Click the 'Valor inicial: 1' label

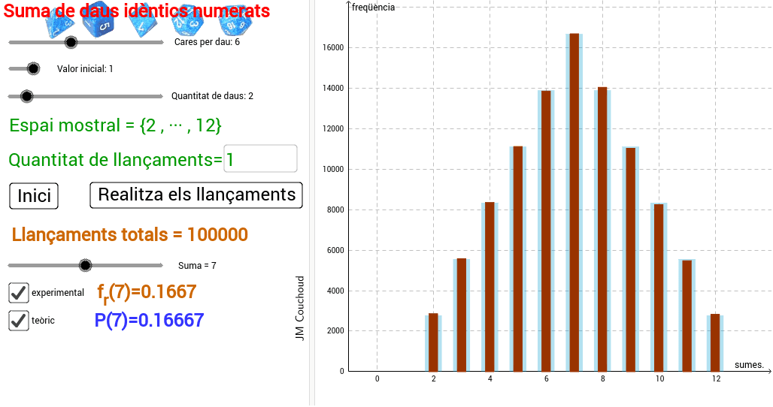click(85, 69)
